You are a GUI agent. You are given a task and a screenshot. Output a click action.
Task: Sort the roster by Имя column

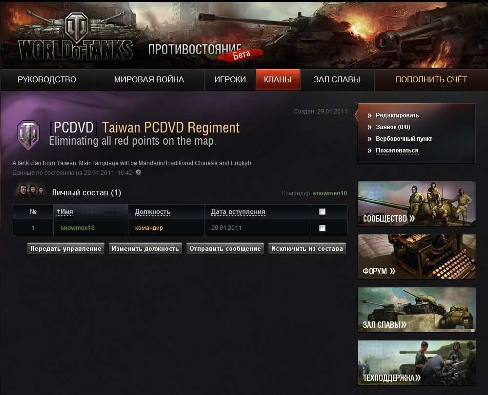[66, 212]
